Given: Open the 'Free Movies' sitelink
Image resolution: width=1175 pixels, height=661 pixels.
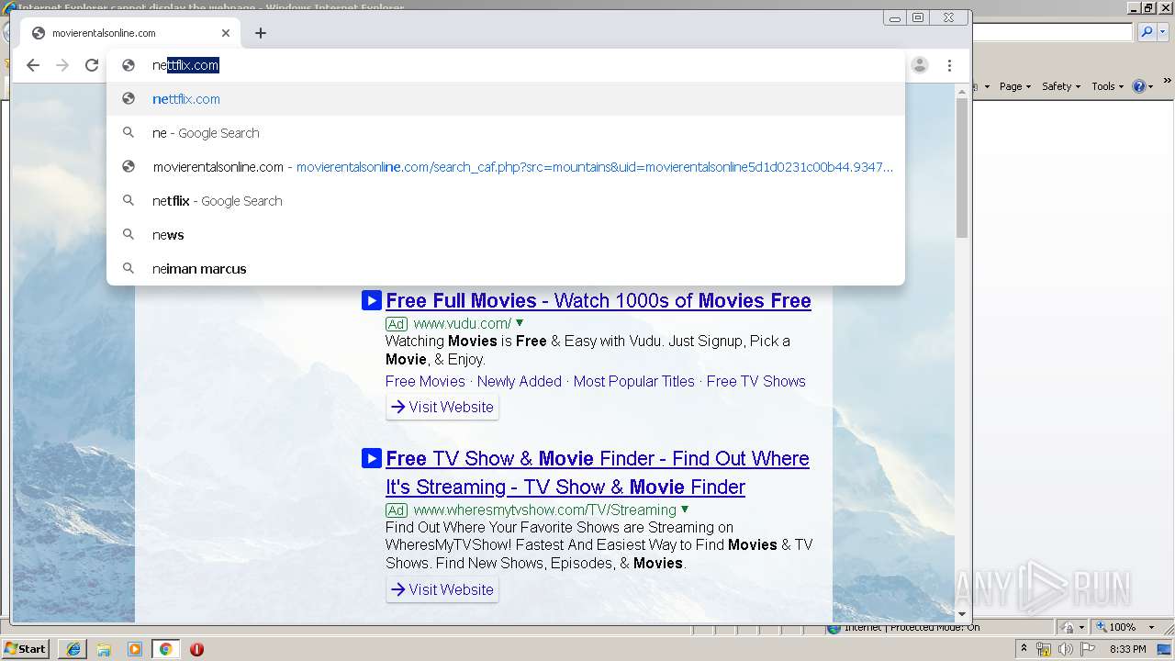Looking at the screenshot, I should [425, 381].
